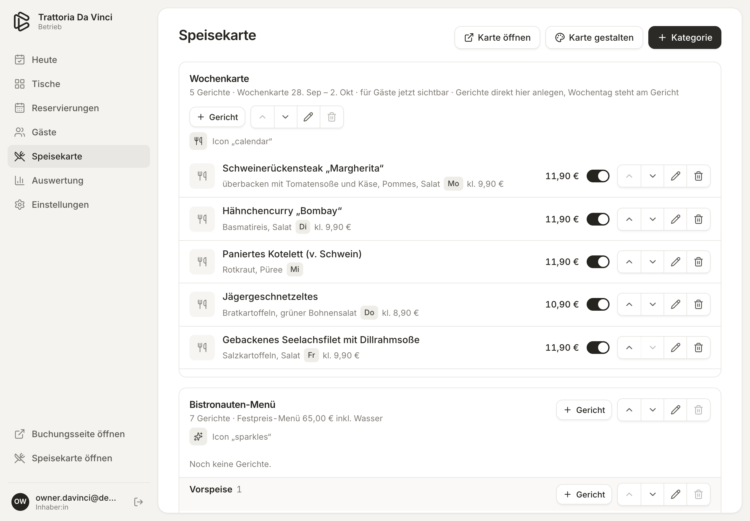Viewport: 750px width, 521px height.
Task: Open Heute in the sidebar
Action: tap(79, 60)
